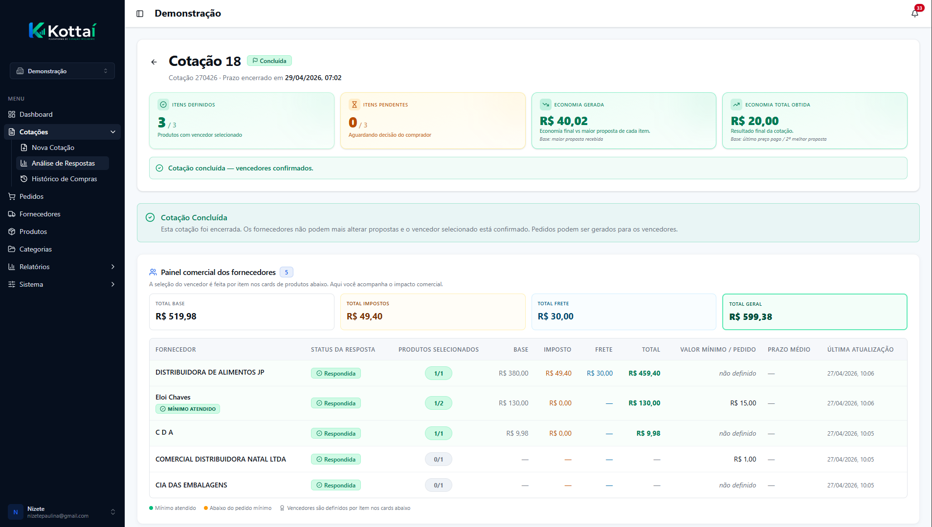Click the building icon in the Demonstração selector

point(20,71)
